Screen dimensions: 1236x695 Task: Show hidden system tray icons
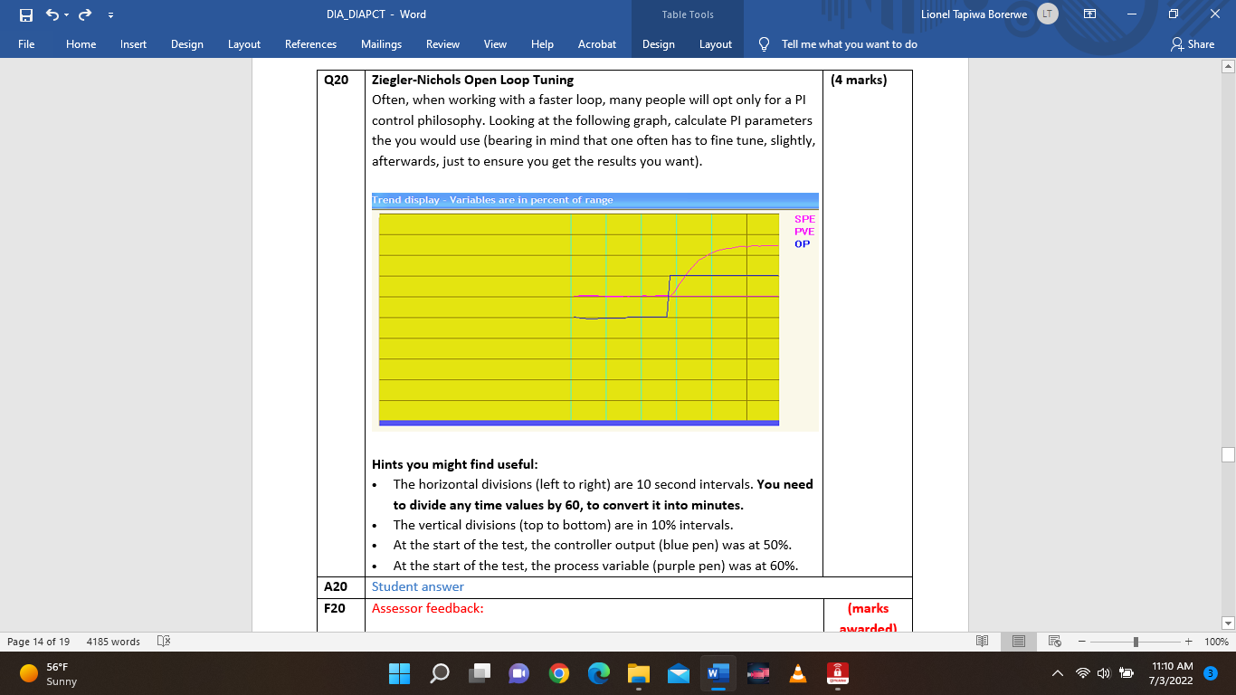(x=1058, y=673)
